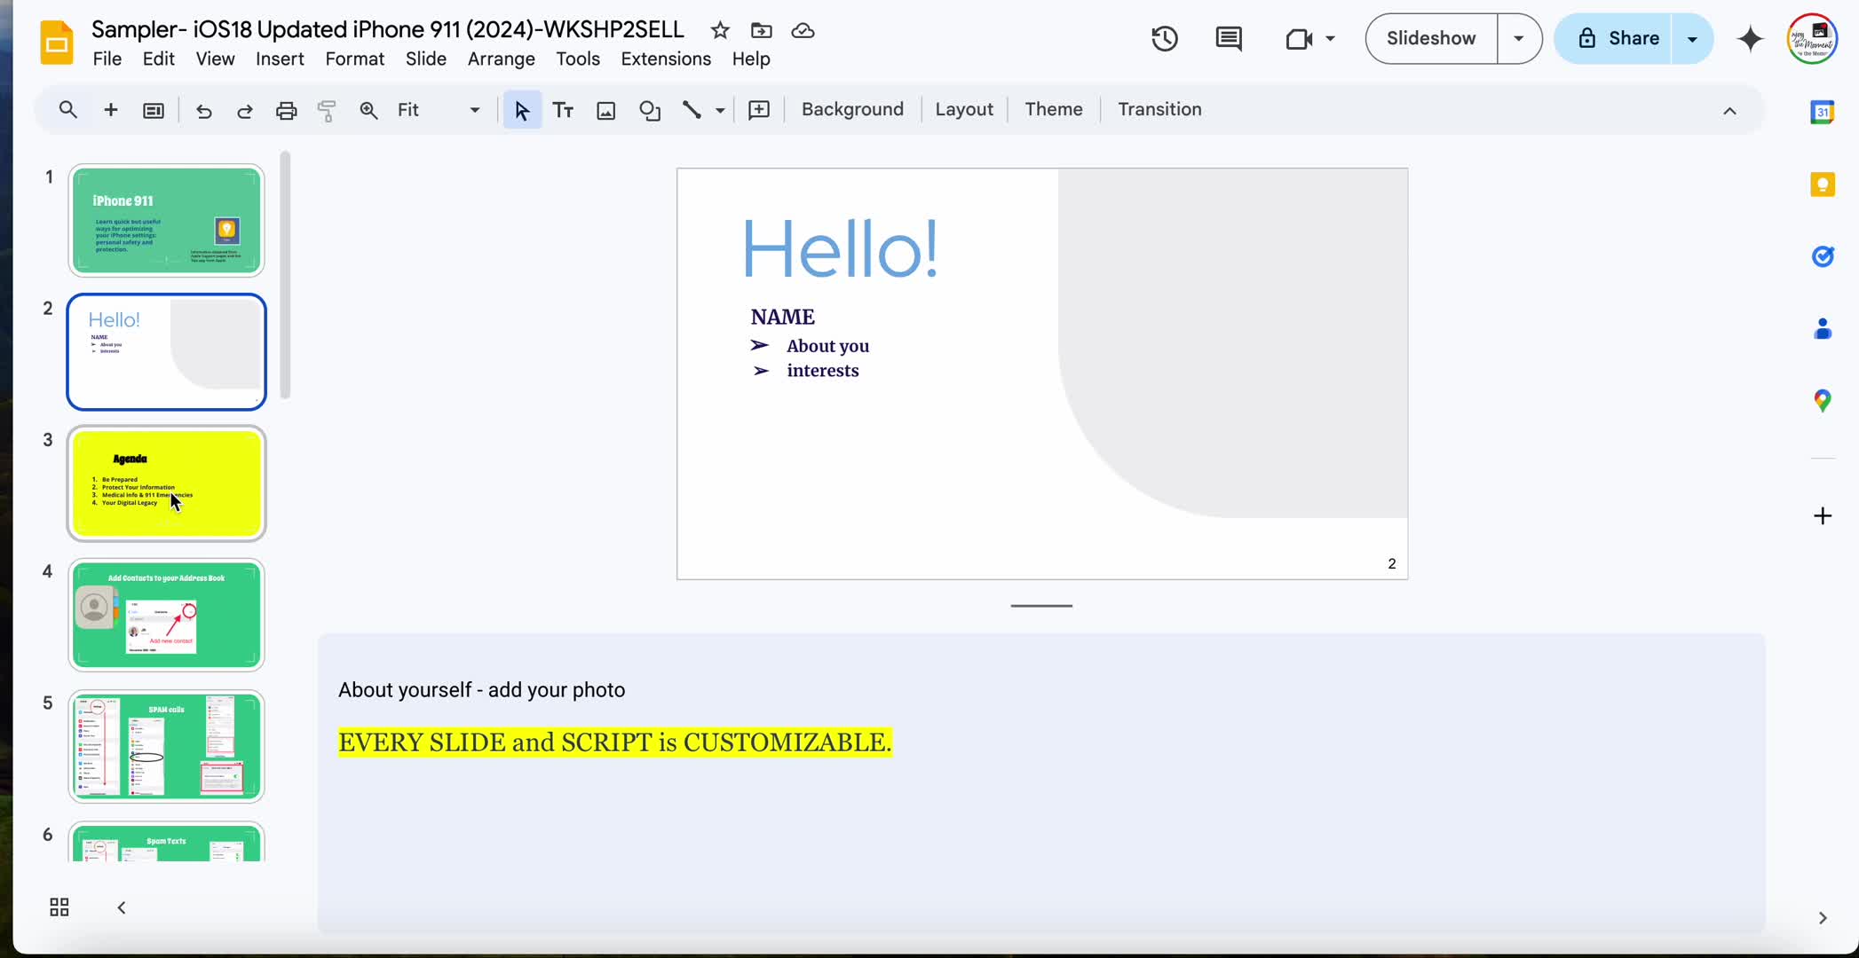Open Google Keep side panel
This screenshot has height=958, width=1859.
pyautogui.click(x=1822, y=185)
